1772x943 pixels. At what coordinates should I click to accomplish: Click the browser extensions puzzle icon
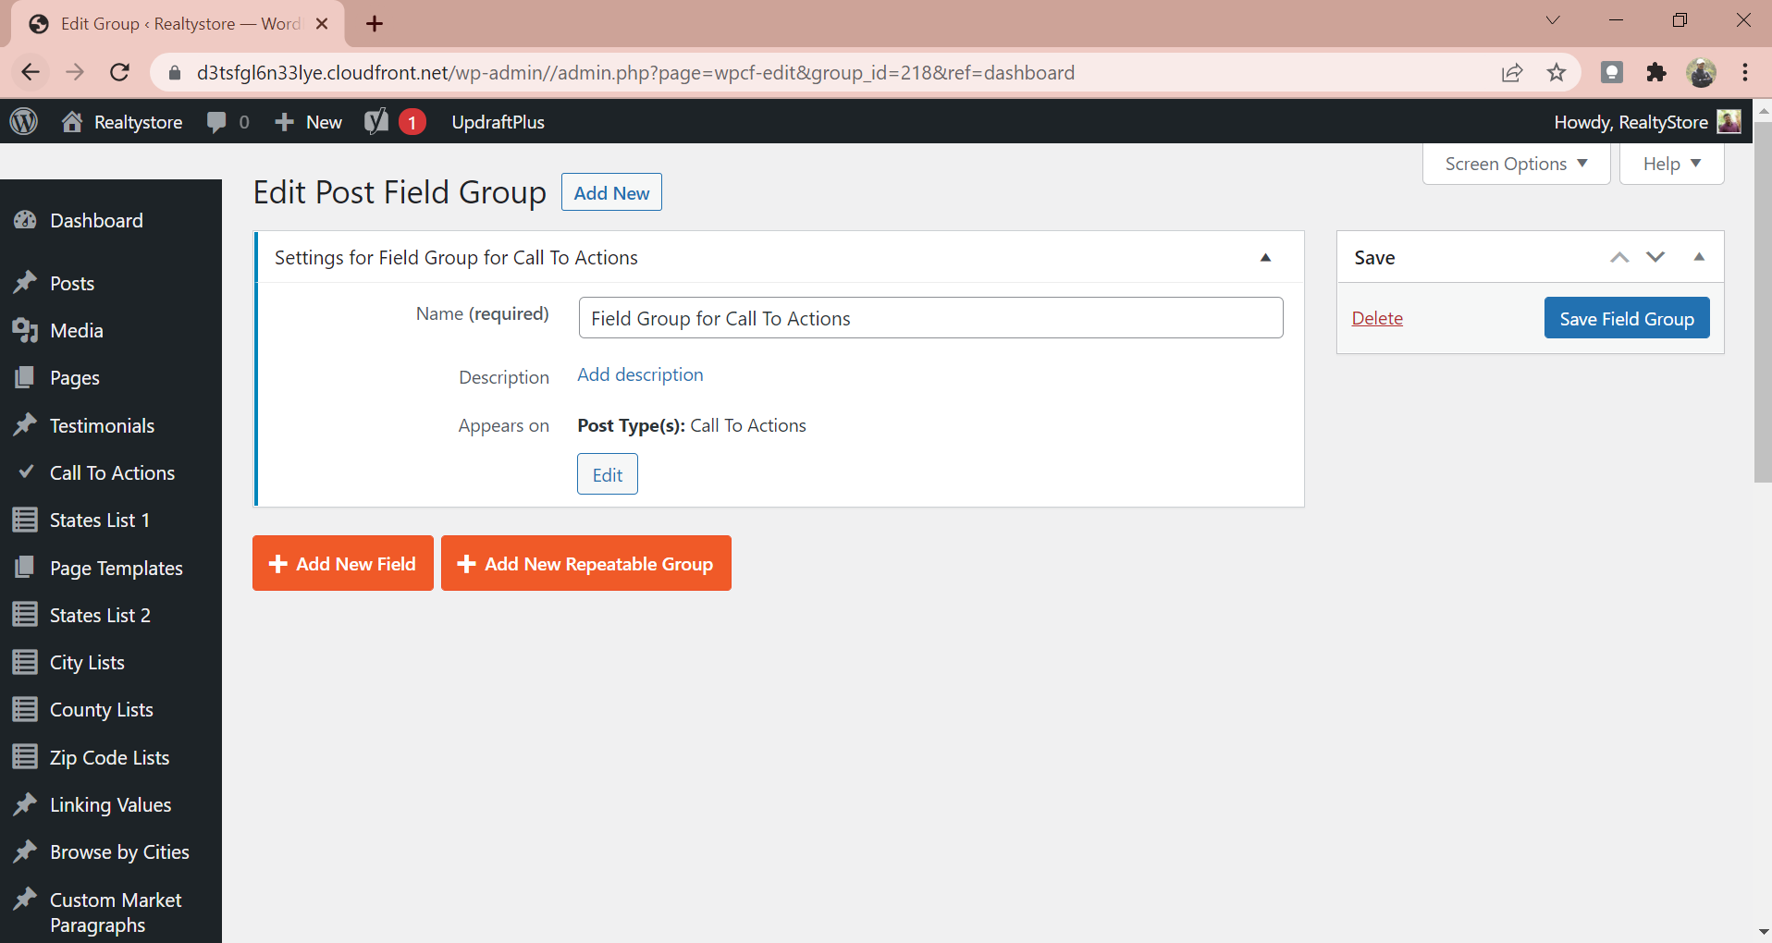coord(1656,72)
